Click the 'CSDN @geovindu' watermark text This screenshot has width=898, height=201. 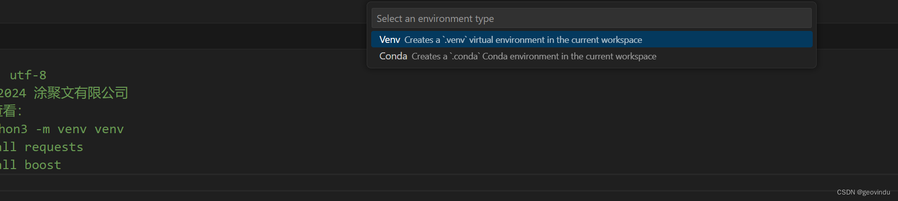[x=863, y=192]
